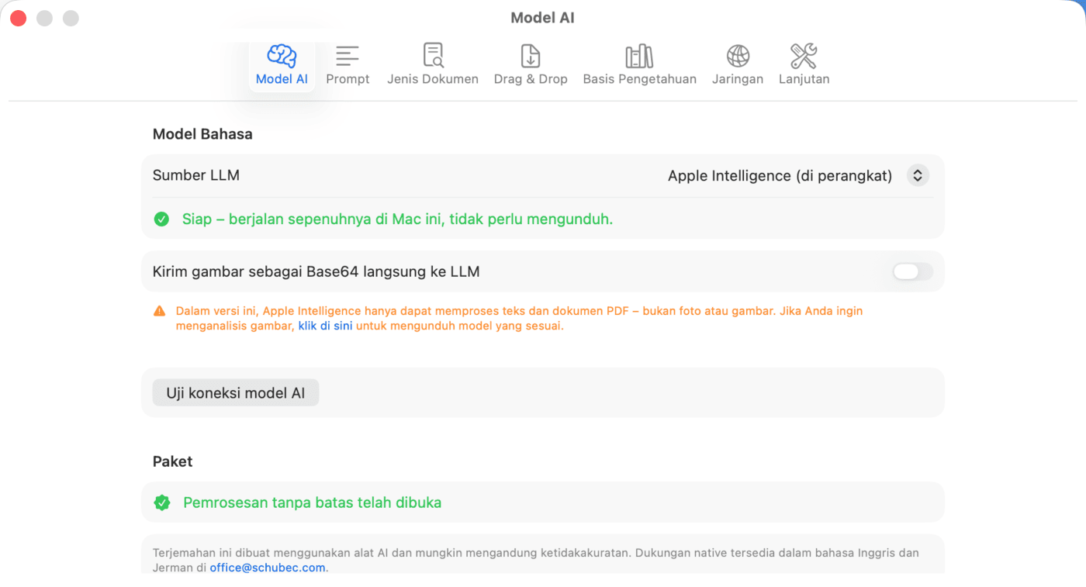
Task: Open the office@schubec.com email link
Action: click(x=268, y=568)
